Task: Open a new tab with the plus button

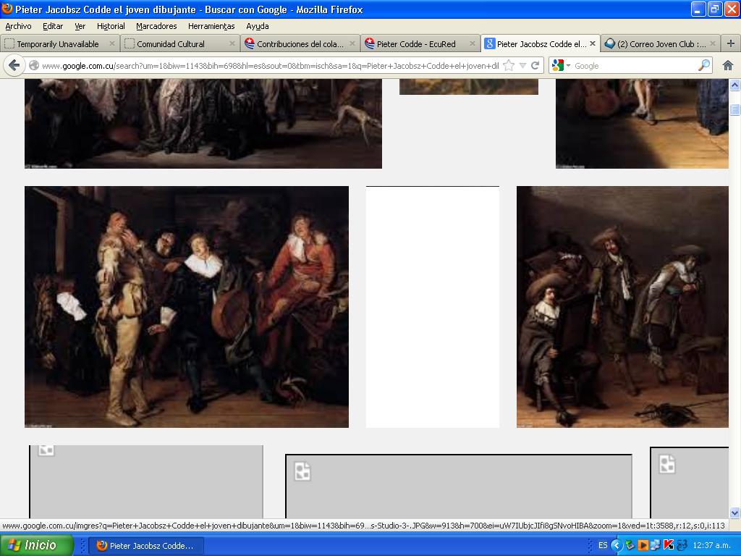Action: pyautogui.click(x=730, y=43)
